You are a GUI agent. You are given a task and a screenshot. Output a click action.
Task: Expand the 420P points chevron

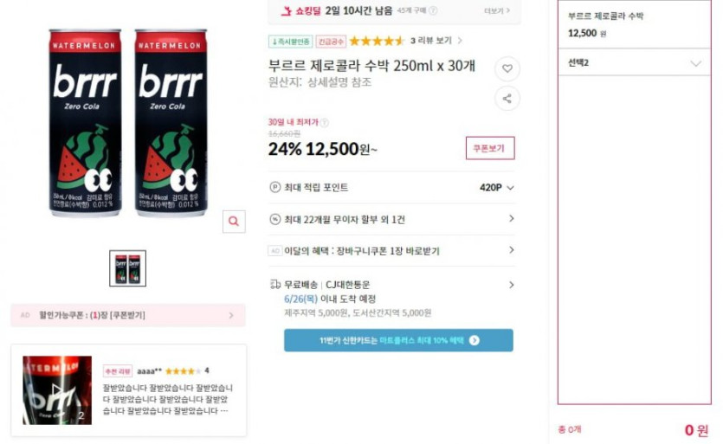point(510,188)
